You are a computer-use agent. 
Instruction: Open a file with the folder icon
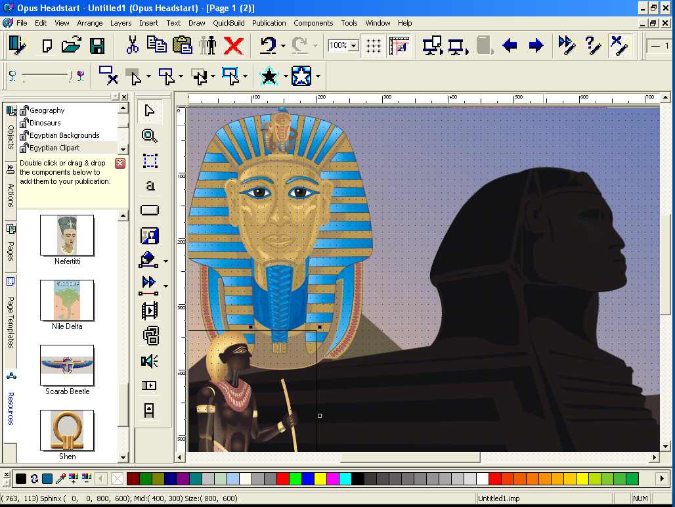click(x=71, y=45)
